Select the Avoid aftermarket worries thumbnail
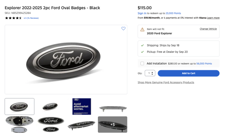The image size is (227, 134). tap(82, 106)
